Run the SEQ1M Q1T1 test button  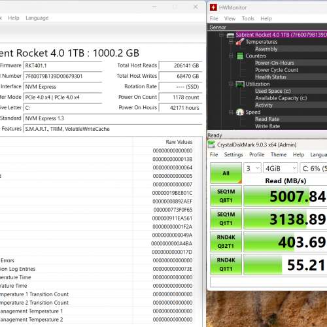click(226, 218)
